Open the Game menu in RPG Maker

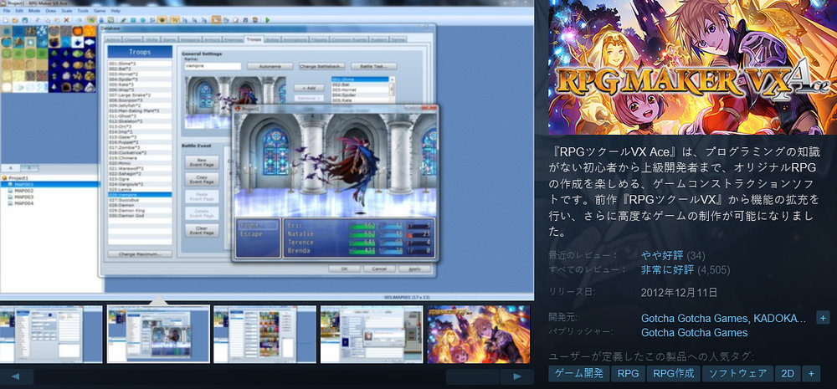point(100,11)
